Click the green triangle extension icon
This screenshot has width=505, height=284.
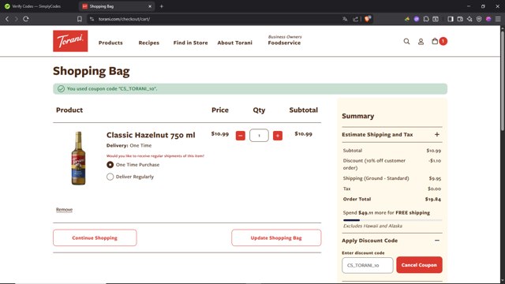[407, 19]
